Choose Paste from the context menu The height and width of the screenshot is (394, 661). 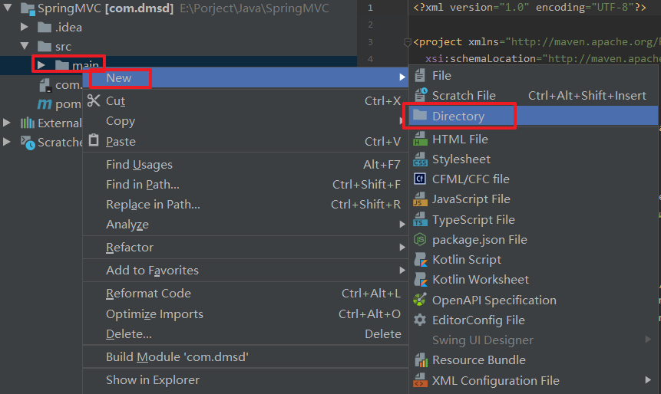(x=246, y=142)
